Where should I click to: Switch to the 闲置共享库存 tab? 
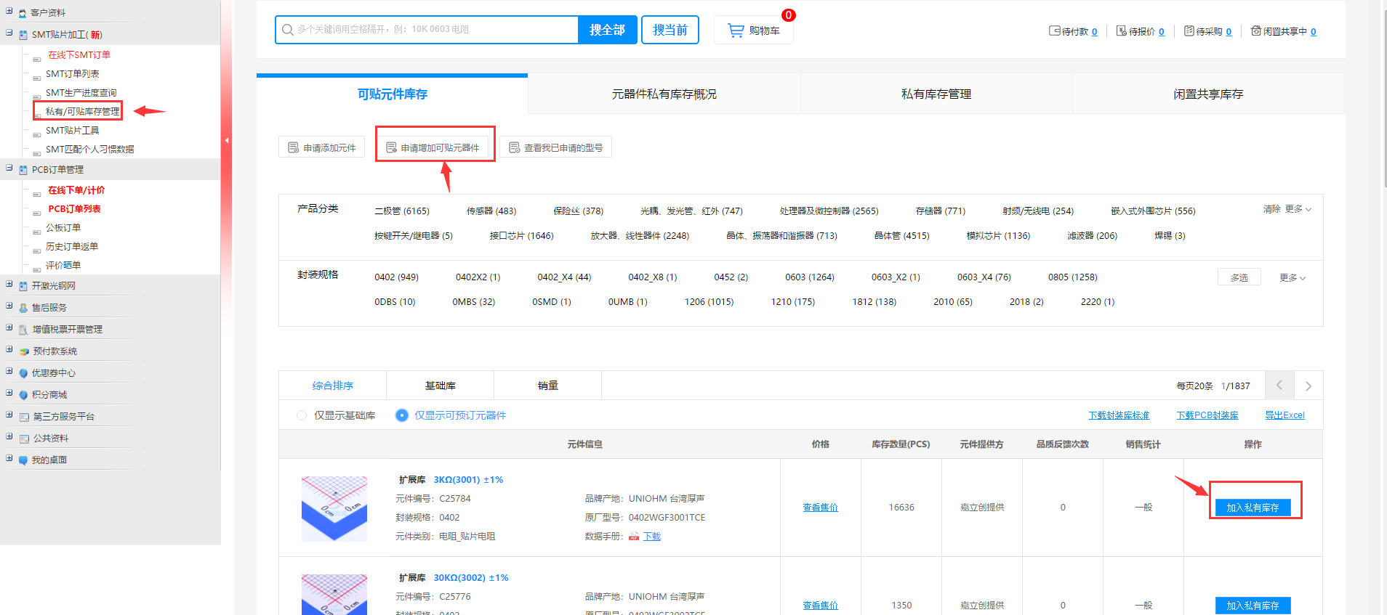(1208, 94)
